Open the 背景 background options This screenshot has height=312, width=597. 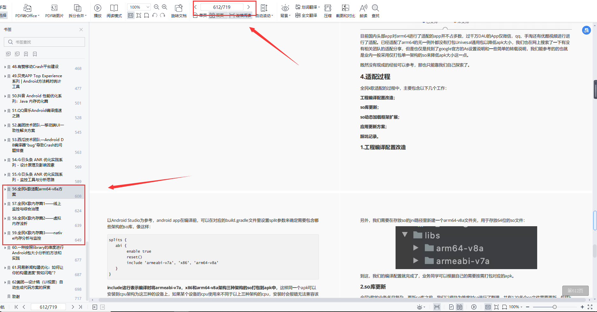(x=285, y=11)
